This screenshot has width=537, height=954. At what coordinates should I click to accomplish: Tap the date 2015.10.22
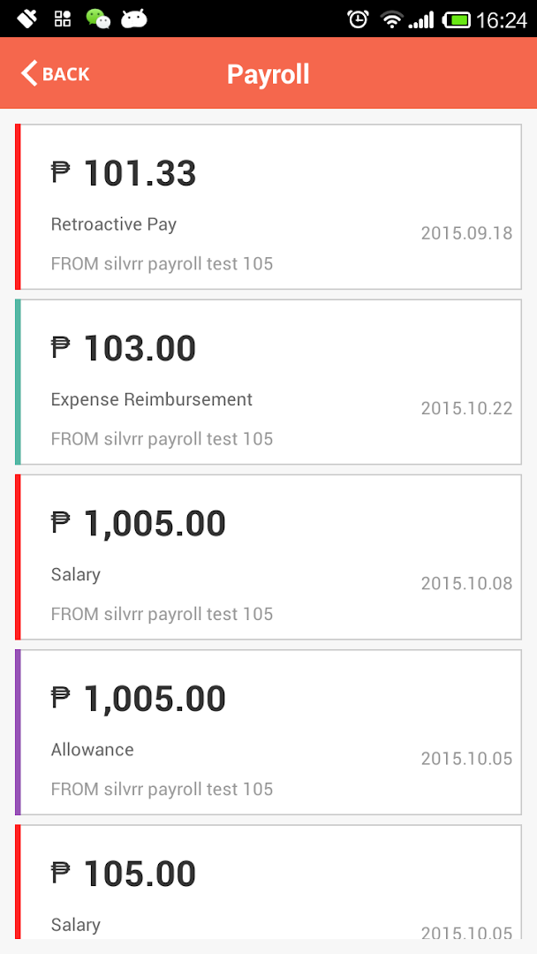click(x=466, y=408)
